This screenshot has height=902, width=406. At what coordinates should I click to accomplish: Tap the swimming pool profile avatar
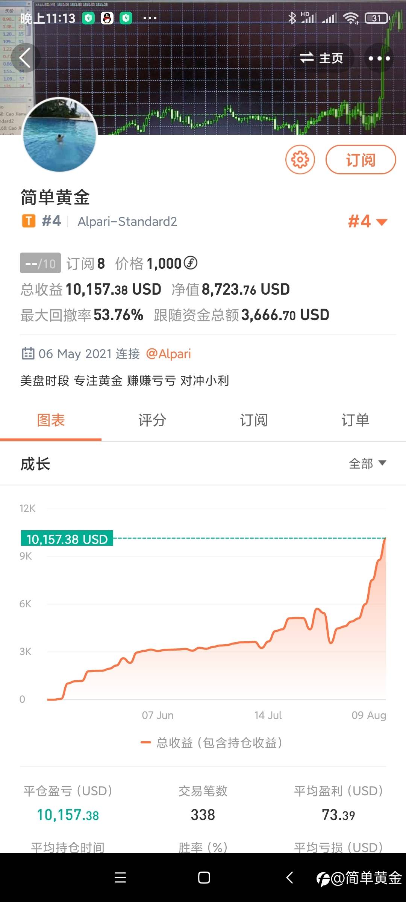click(x=59, y=135)
